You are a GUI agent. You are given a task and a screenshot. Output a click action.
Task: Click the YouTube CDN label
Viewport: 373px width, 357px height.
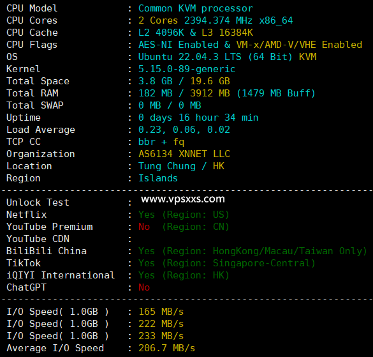tap(38, 239)
